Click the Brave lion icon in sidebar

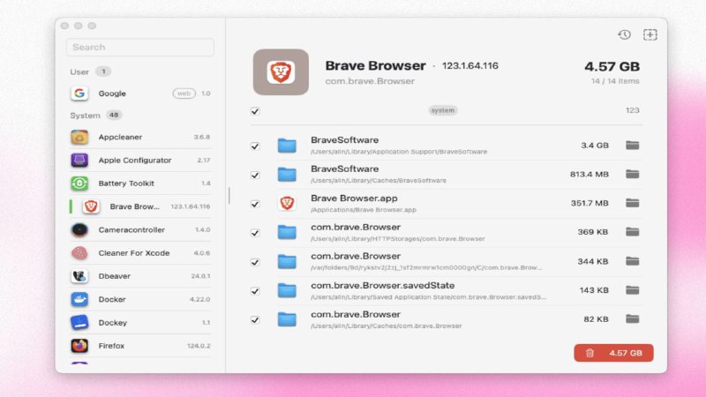[91, 206]
